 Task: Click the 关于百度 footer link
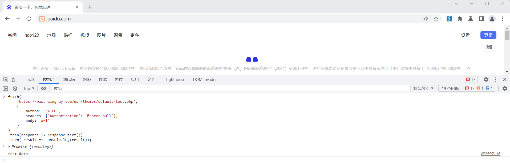click(x=41, y=68)
